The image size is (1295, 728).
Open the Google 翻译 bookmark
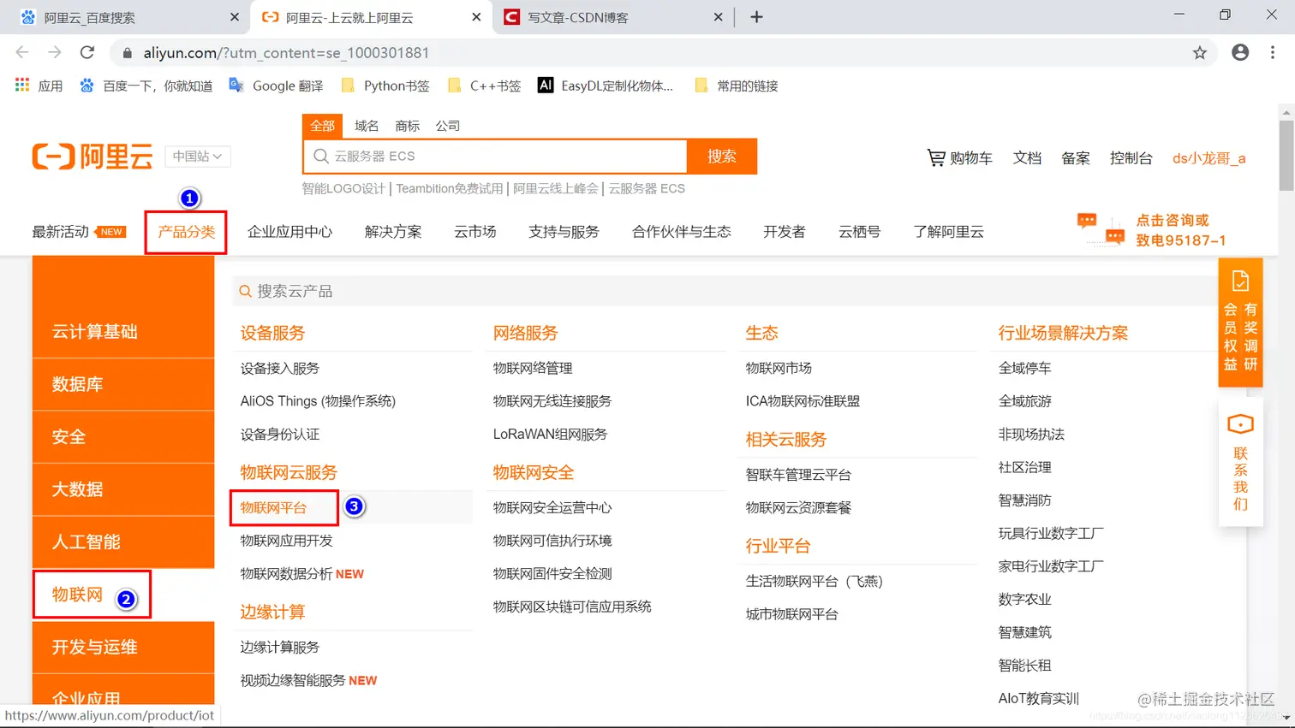(x=276, y=86)
